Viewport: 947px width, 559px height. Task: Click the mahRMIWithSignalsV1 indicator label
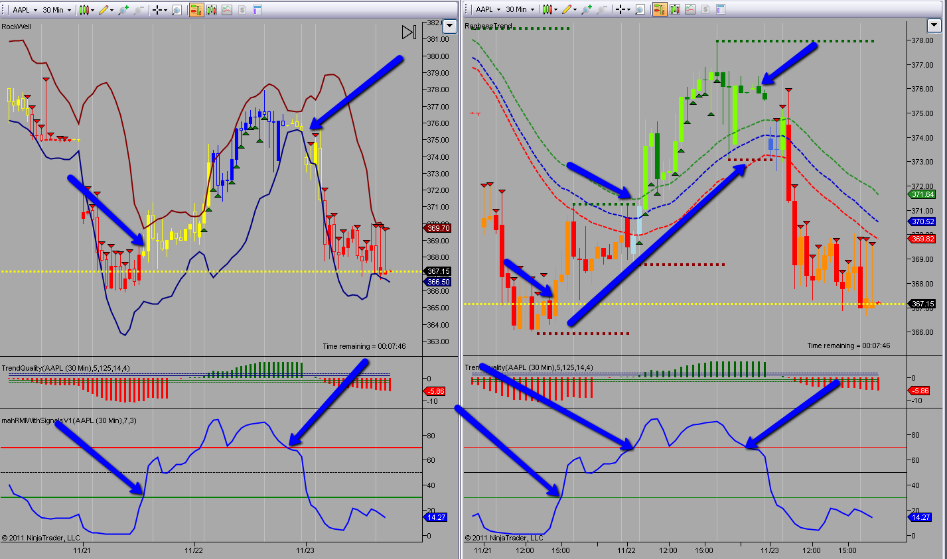pyautogui.click(x=69, y=420)
